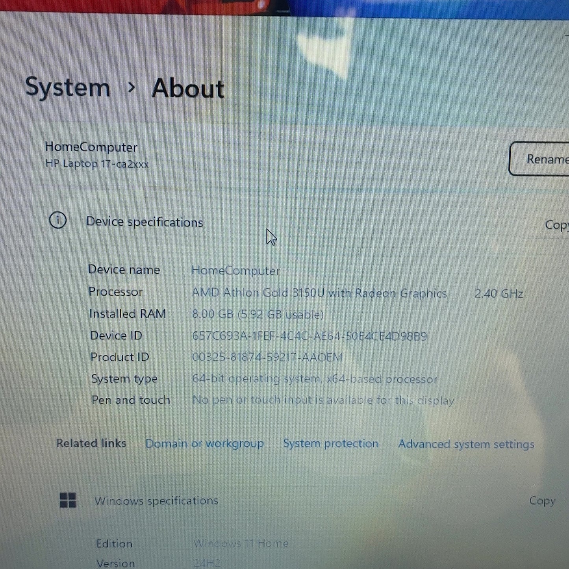Click the Device specifications info icon
The image size is (569, 569).
point(58,221)
